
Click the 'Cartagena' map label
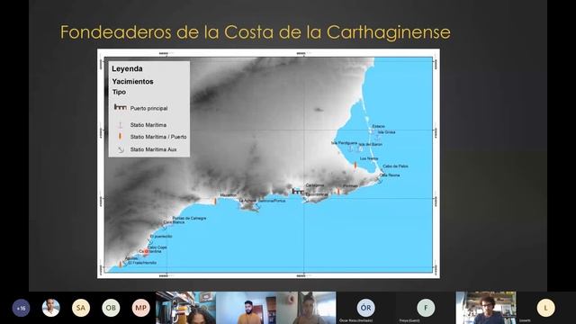pos(315,185)
